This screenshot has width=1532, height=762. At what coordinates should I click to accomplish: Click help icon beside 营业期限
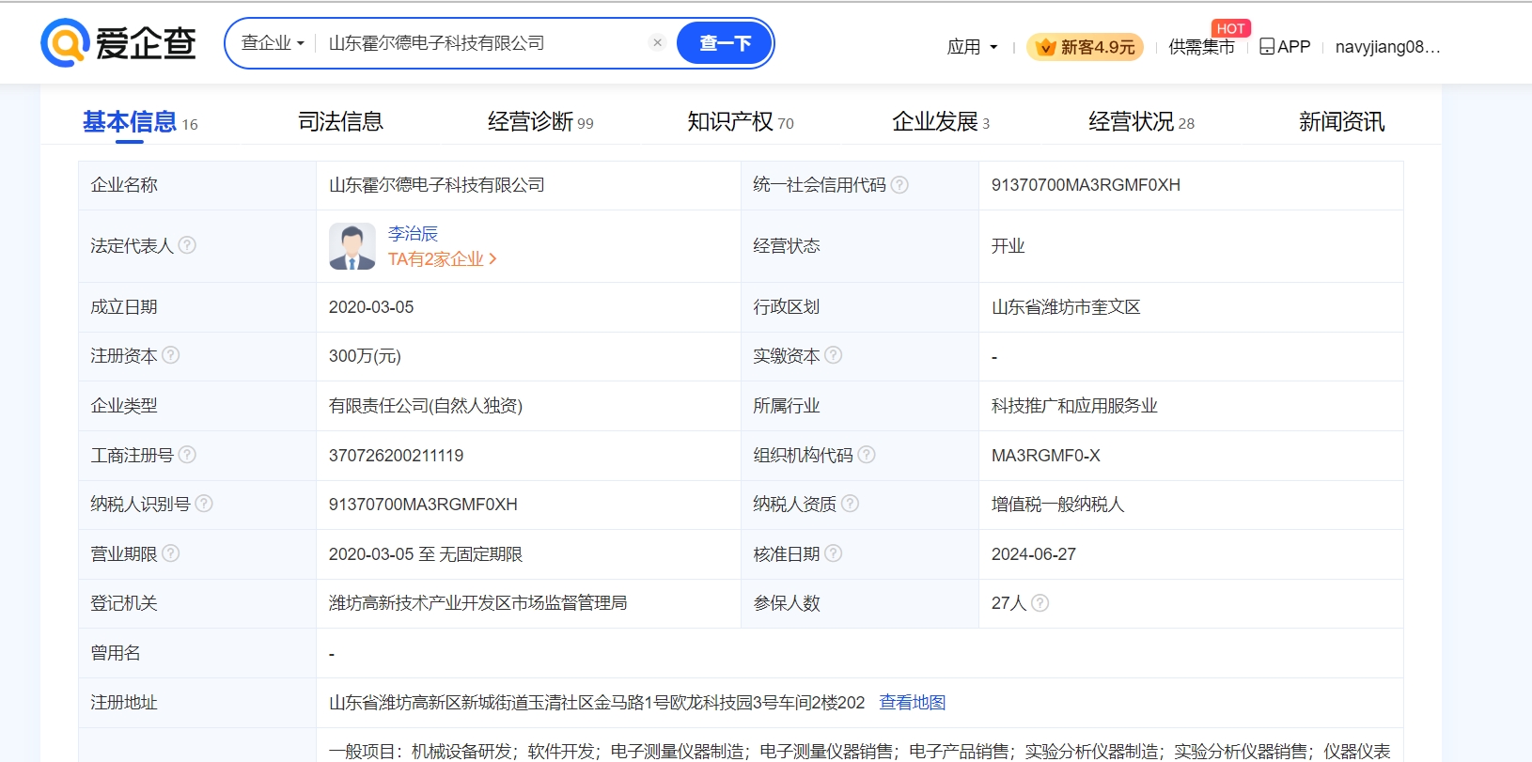[171, 553]
